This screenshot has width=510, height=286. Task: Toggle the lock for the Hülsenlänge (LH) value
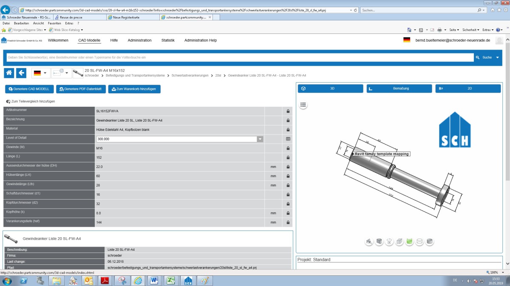pyautogui.click(x=288, y=176)
